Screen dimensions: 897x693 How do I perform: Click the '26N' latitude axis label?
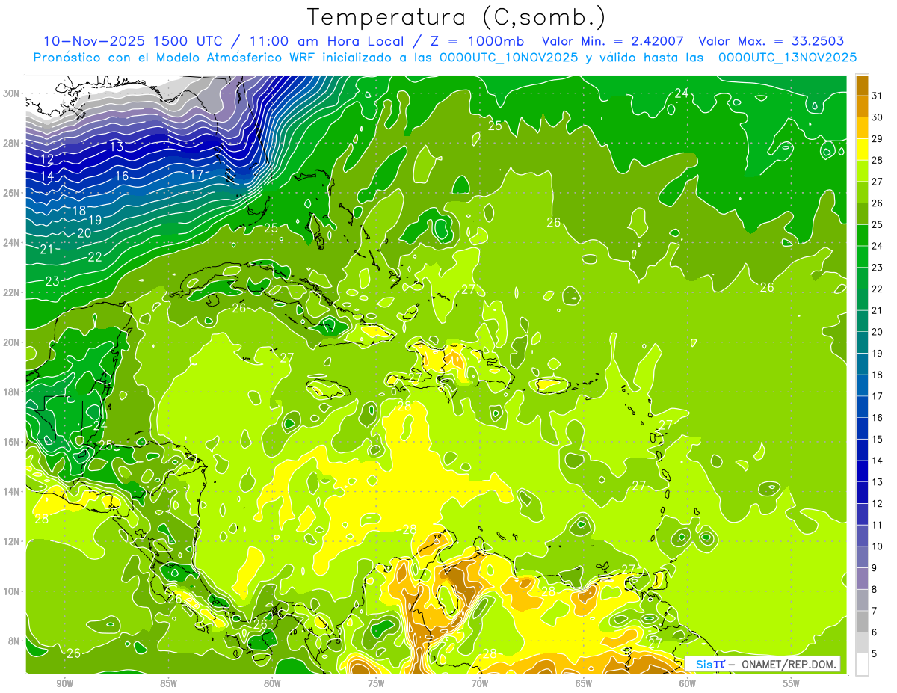point(11,193)
